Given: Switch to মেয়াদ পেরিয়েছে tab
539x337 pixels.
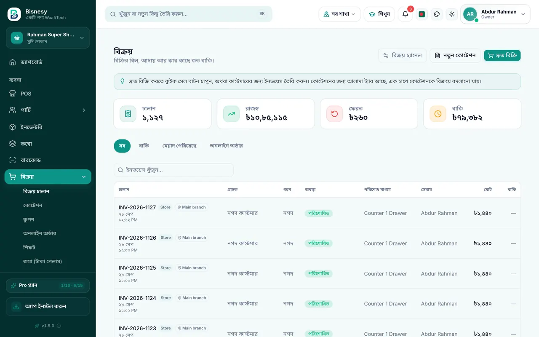Looking at the screenshot, I should [179, 146].
